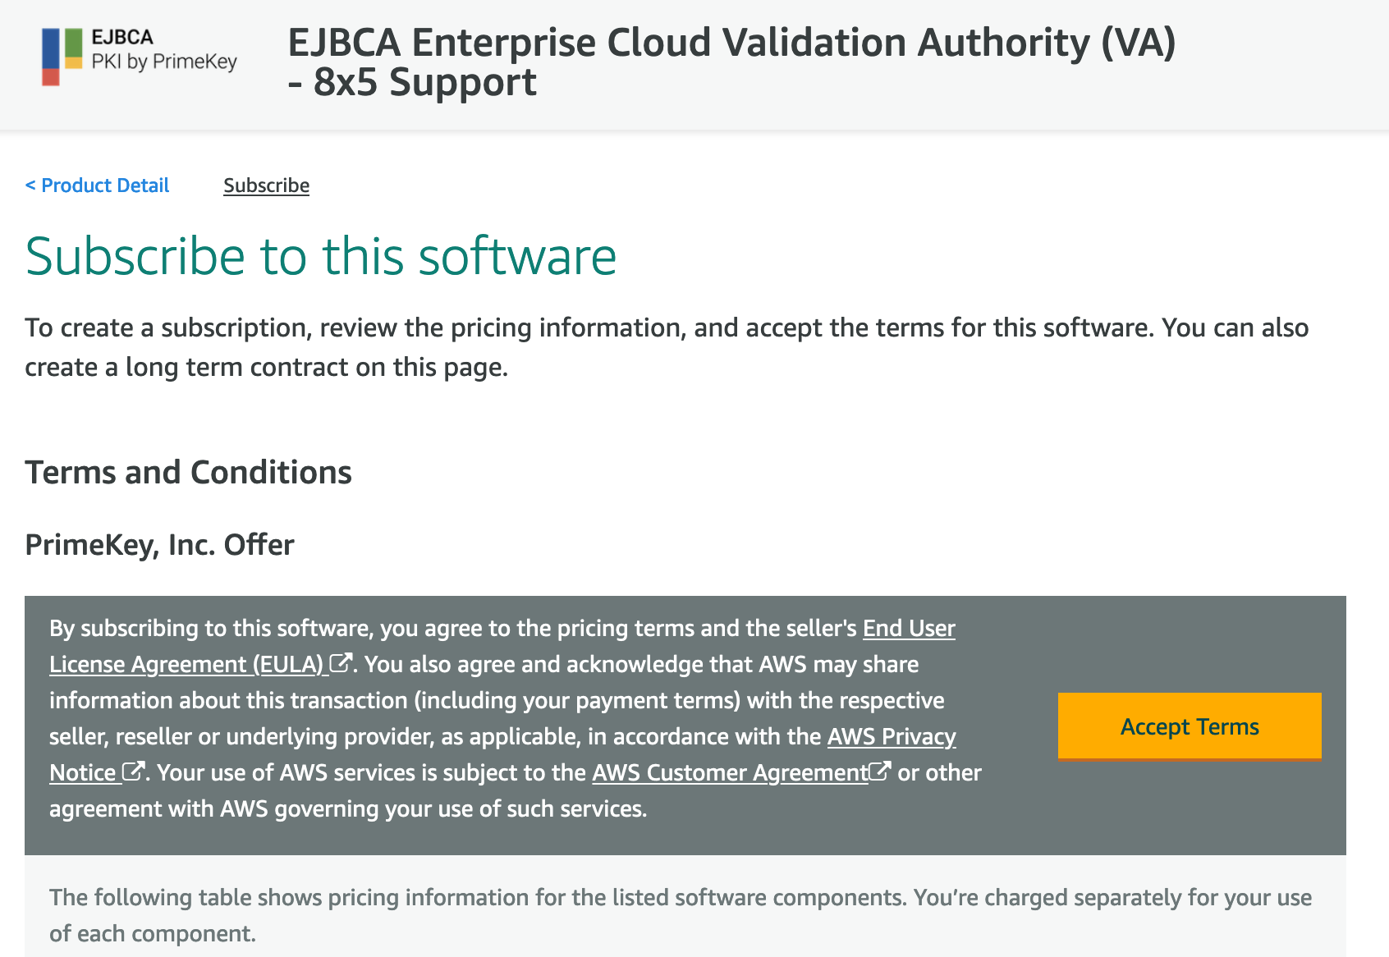The width and height of the screenshot is (1389, 957).
Task: Open the AWS Customer Agreement link
Action: (730, 772)
